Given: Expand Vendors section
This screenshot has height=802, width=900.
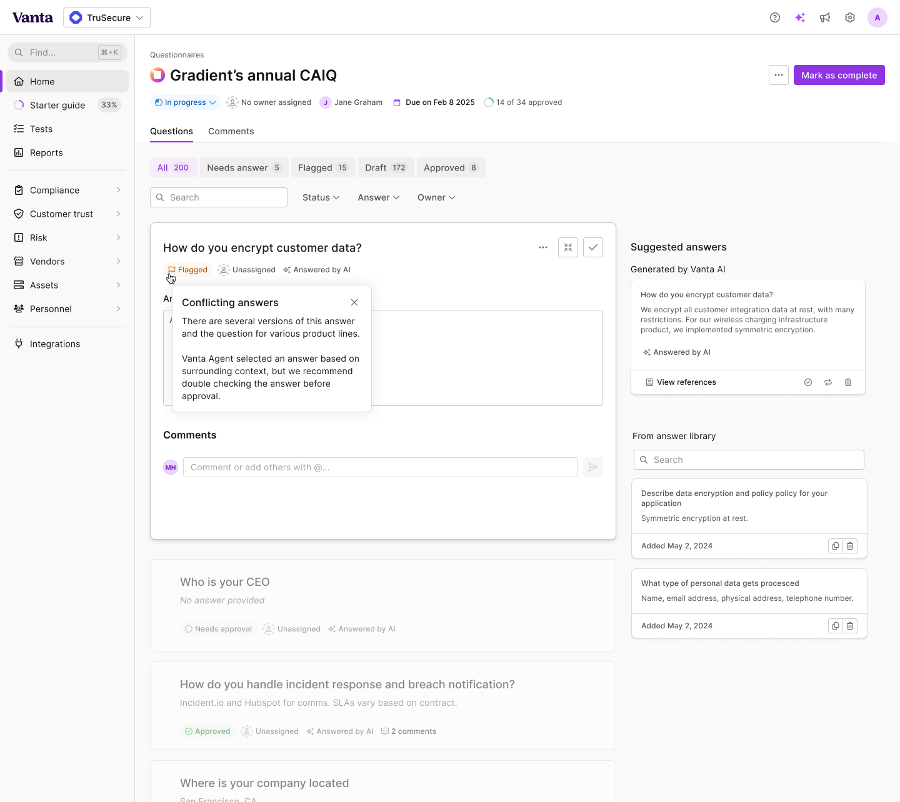Looking at the screenshot, I should [x=67, y=261].
